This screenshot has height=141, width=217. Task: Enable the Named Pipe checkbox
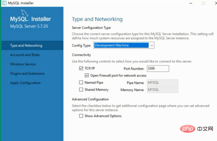(x=81, y=83)
